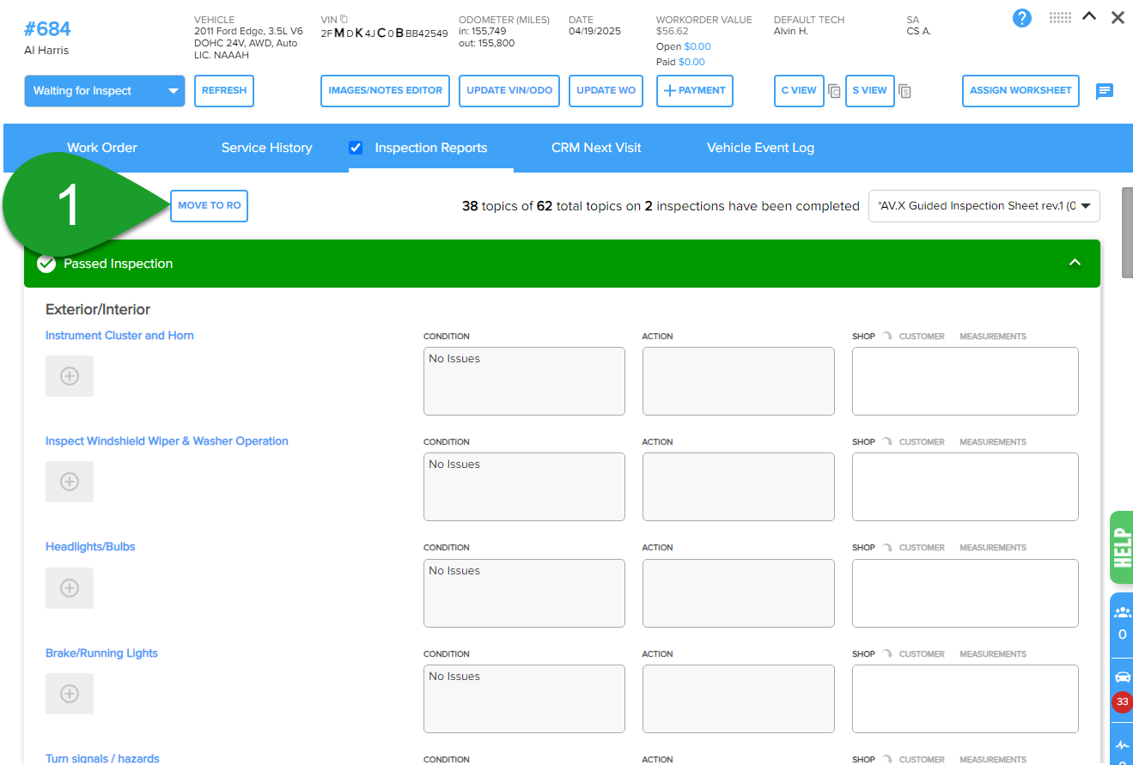Image resolution: width=1133 pixels, height=765 pixels.
Task: Copy the VIN using the copy icon
Action: click(x=344, y=19)
